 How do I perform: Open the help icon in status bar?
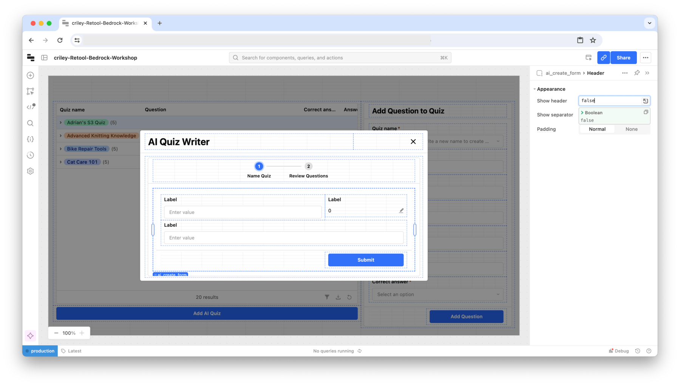coord(649,351)
